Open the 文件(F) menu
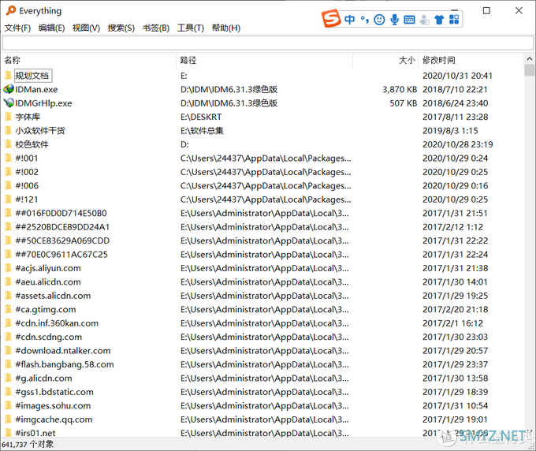Screen dimensions: 536x451 (17, 28)
